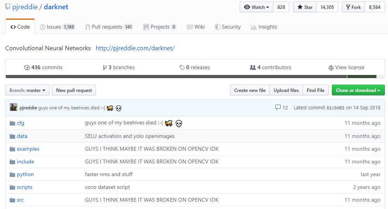Click the examples folder icon
This screenshot has height=209, width=388.
12,149
